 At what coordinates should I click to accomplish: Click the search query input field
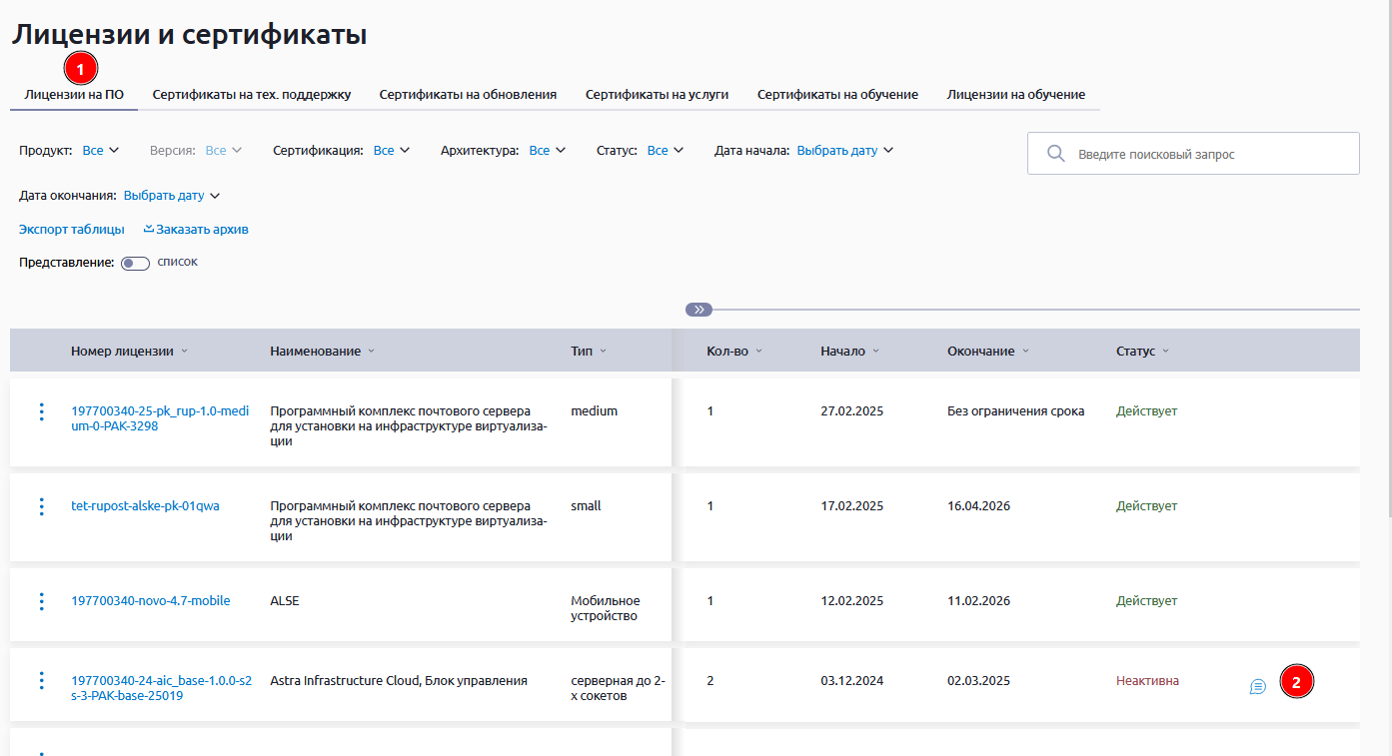click(1209, 155)
